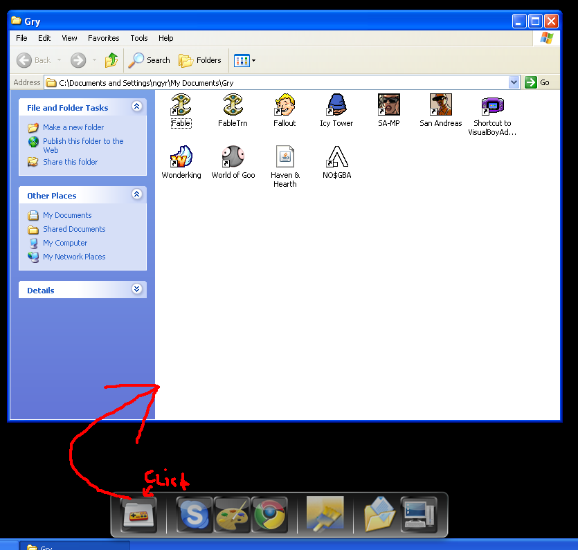Select the NO$GBA shortcut icon

click(x=337, y=156)
